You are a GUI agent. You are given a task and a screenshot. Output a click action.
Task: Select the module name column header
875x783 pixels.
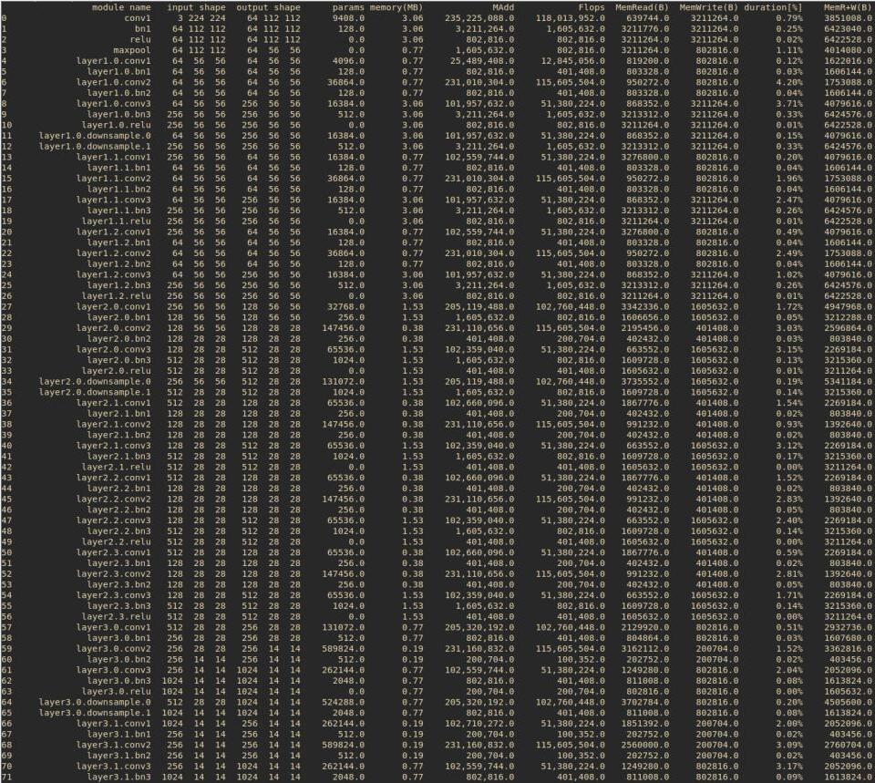tap(118, 7)
